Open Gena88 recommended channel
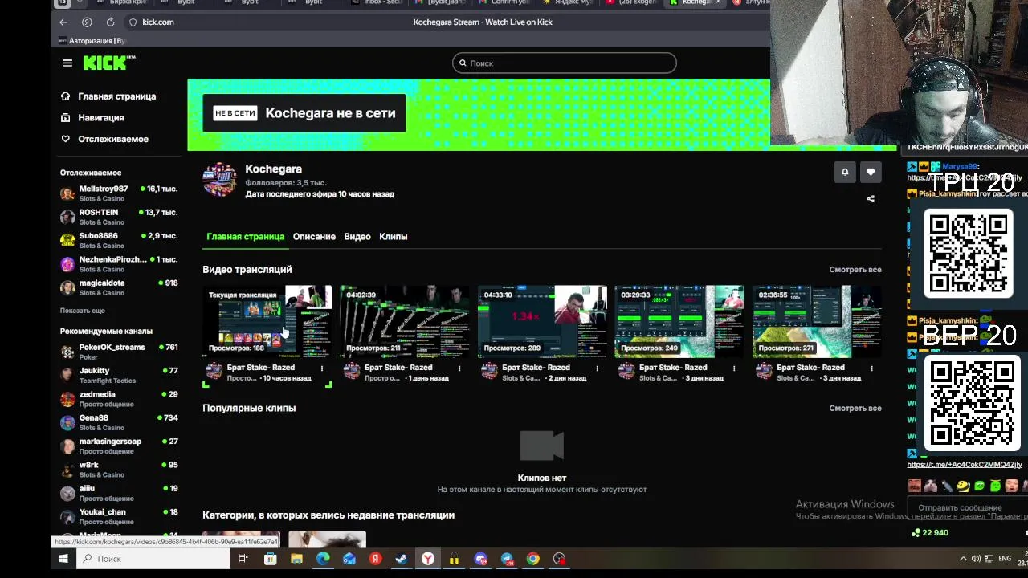The image size is (1028, 578). click(119, 422)
